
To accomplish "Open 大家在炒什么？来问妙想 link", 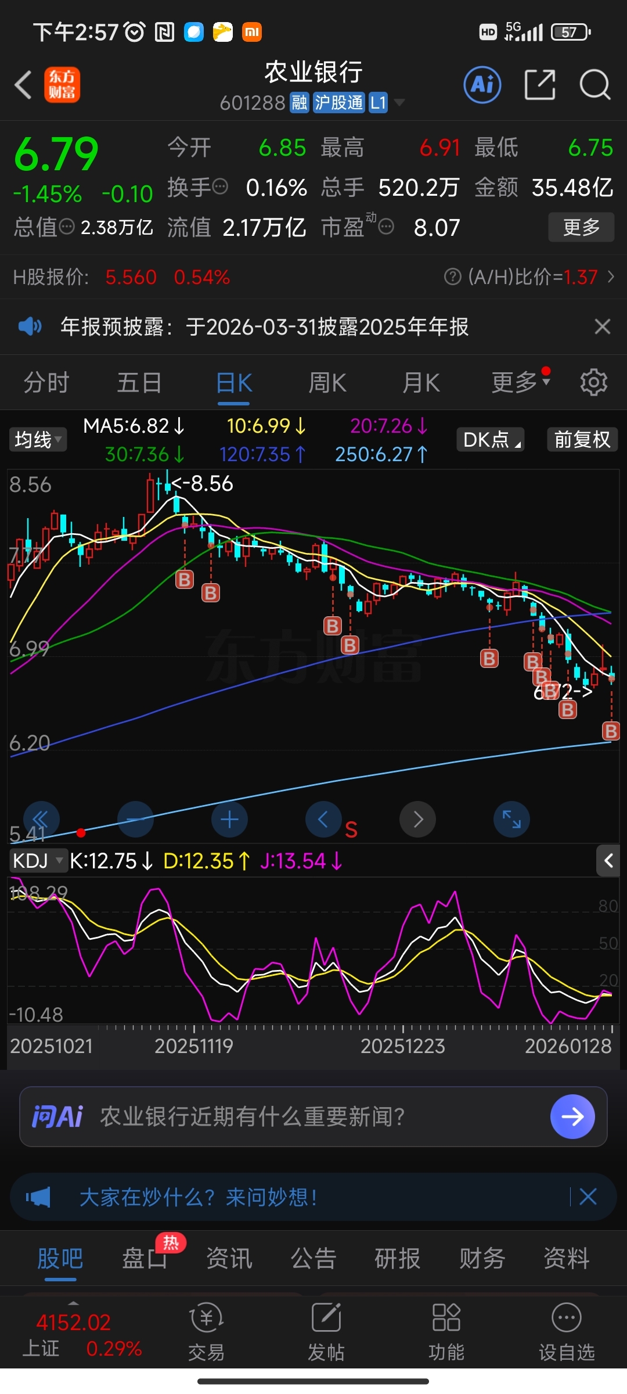I will click(x=198, y=1197).
